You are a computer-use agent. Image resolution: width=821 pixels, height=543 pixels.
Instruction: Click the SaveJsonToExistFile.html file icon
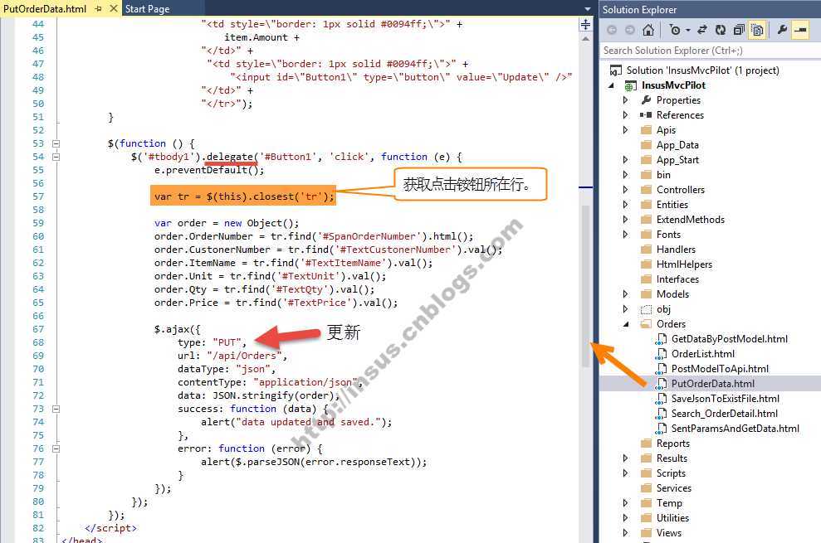662,399
